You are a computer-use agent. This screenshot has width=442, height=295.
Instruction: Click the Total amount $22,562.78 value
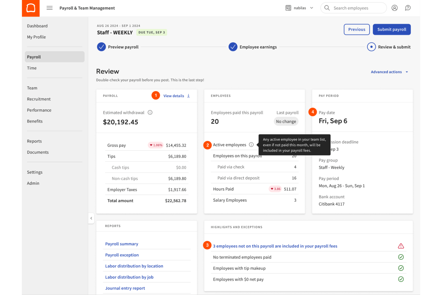click(176, 201)
